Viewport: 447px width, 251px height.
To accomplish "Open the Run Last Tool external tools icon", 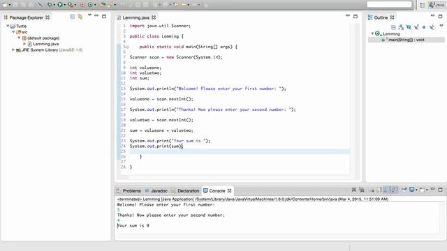I will pyautogui.click(x=70, y=5).
